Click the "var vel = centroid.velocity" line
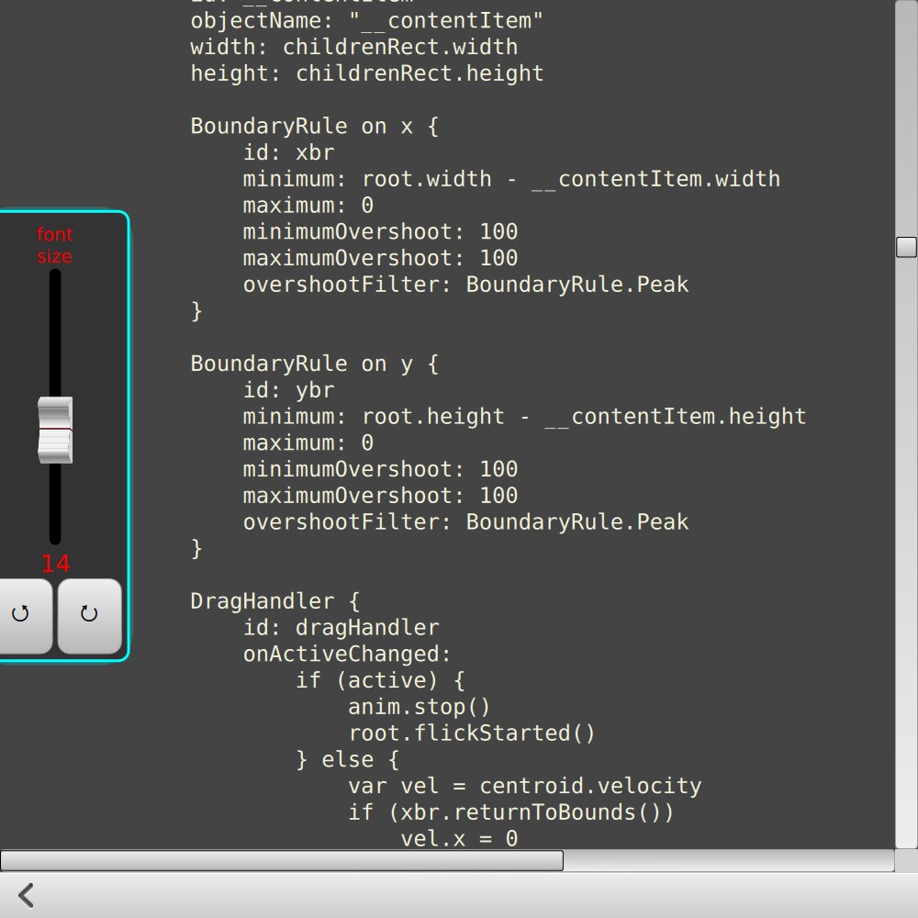918x918 pixels. tap(524, 786)
